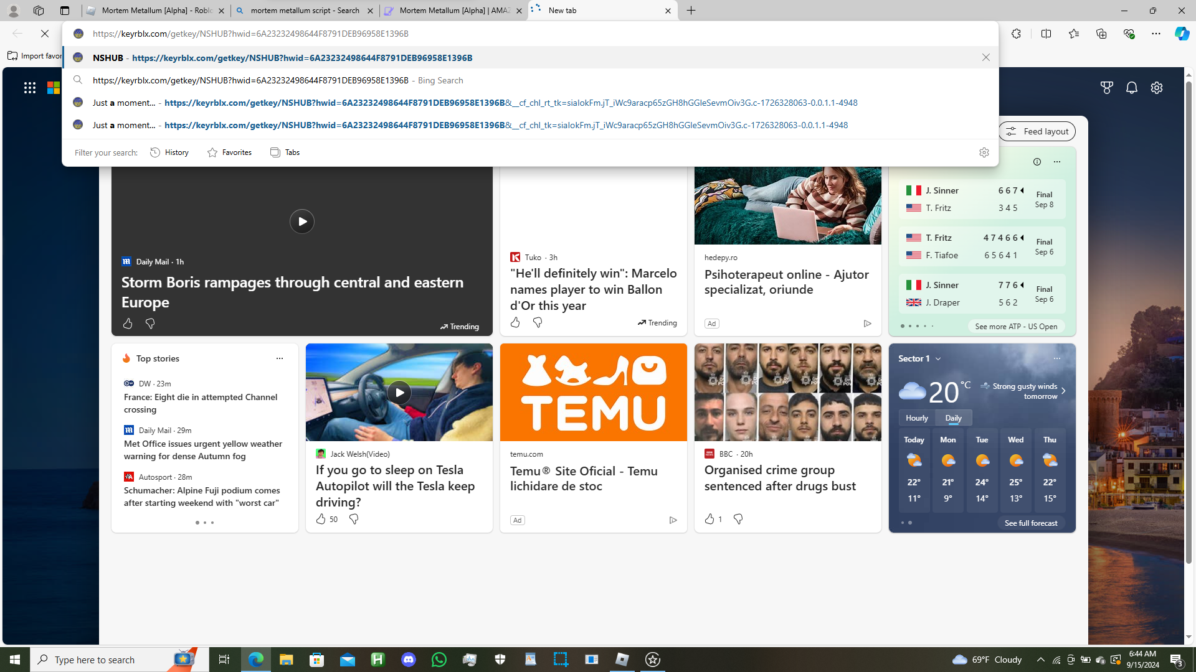This screenshot has width=1196, height=672.
Task: Open Microsoft Rewards medal icon
Action: click(1106, 88)
